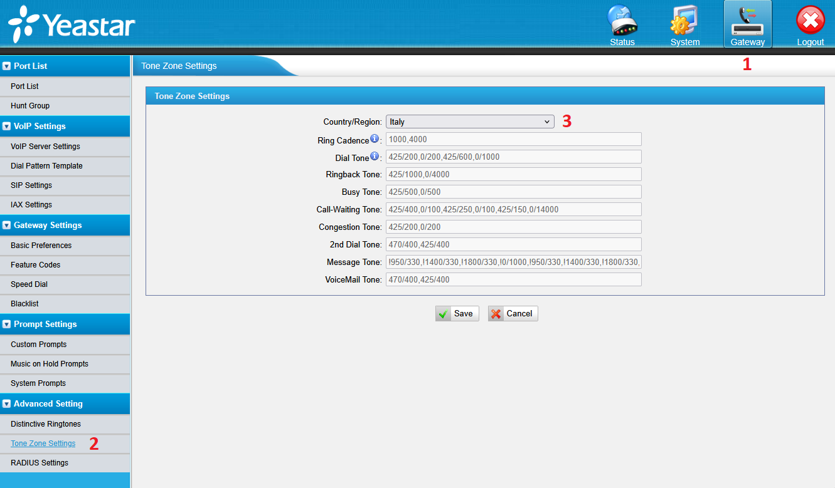Image resolution: width=835 pixels, height=488 pixels.
Task: Open Hunt Group menu item
Action: click(x=30, y=106)
